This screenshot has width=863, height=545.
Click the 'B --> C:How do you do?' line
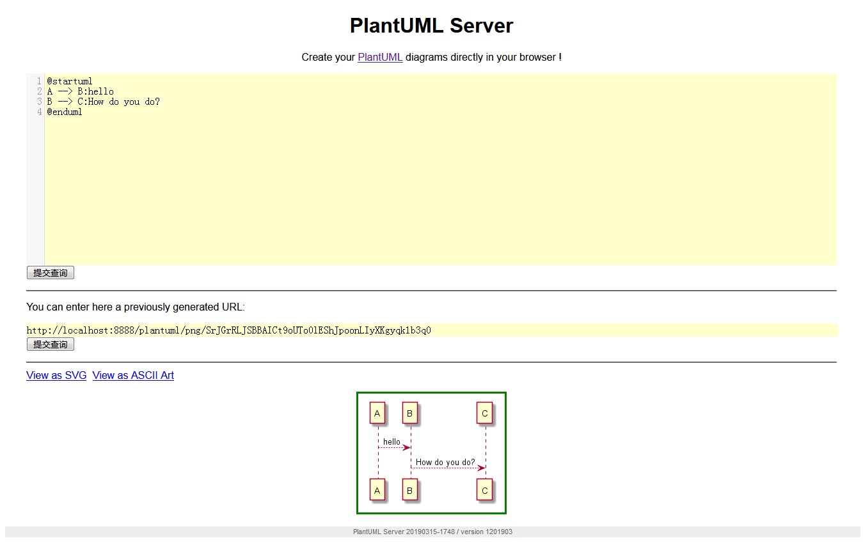pos(103,102)
